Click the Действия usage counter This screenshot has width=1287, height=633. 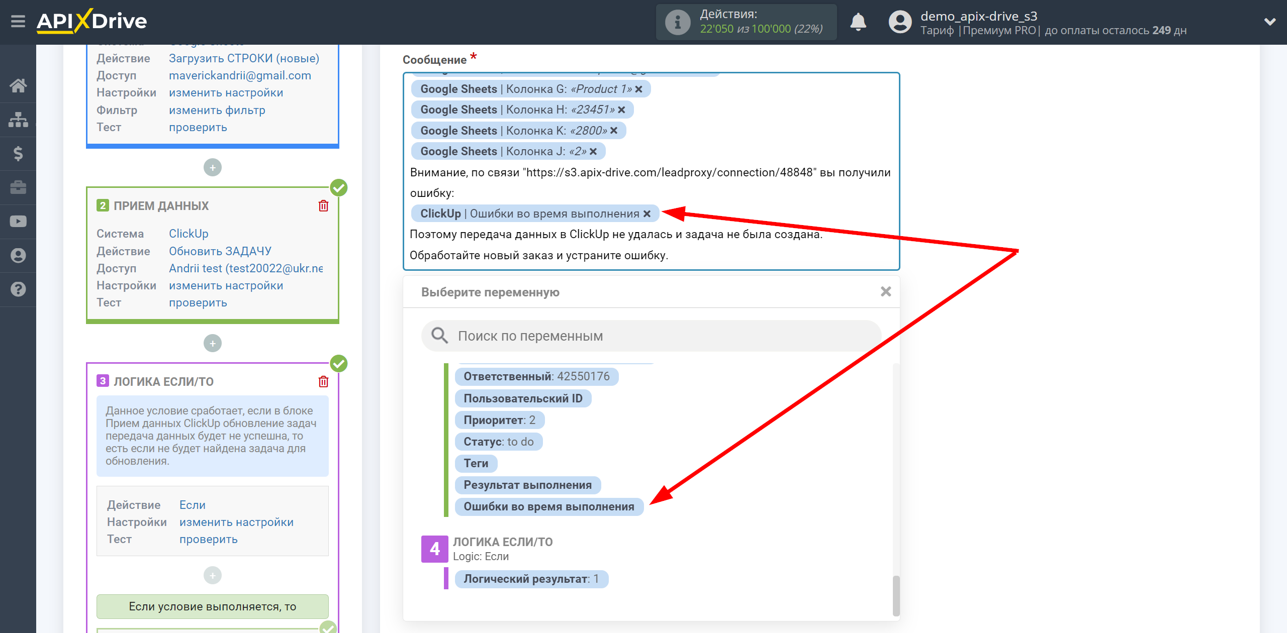746,22
